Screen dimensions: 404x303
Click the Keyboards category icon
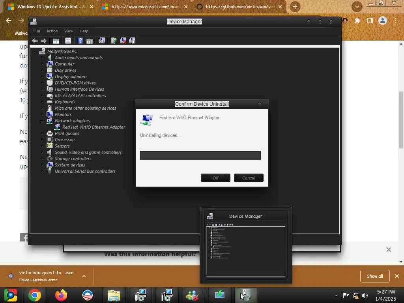pos(49,102)
